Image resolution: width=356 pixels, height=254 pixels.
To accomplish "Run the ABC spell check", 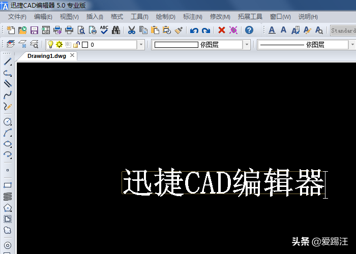I will pos(104,30).
